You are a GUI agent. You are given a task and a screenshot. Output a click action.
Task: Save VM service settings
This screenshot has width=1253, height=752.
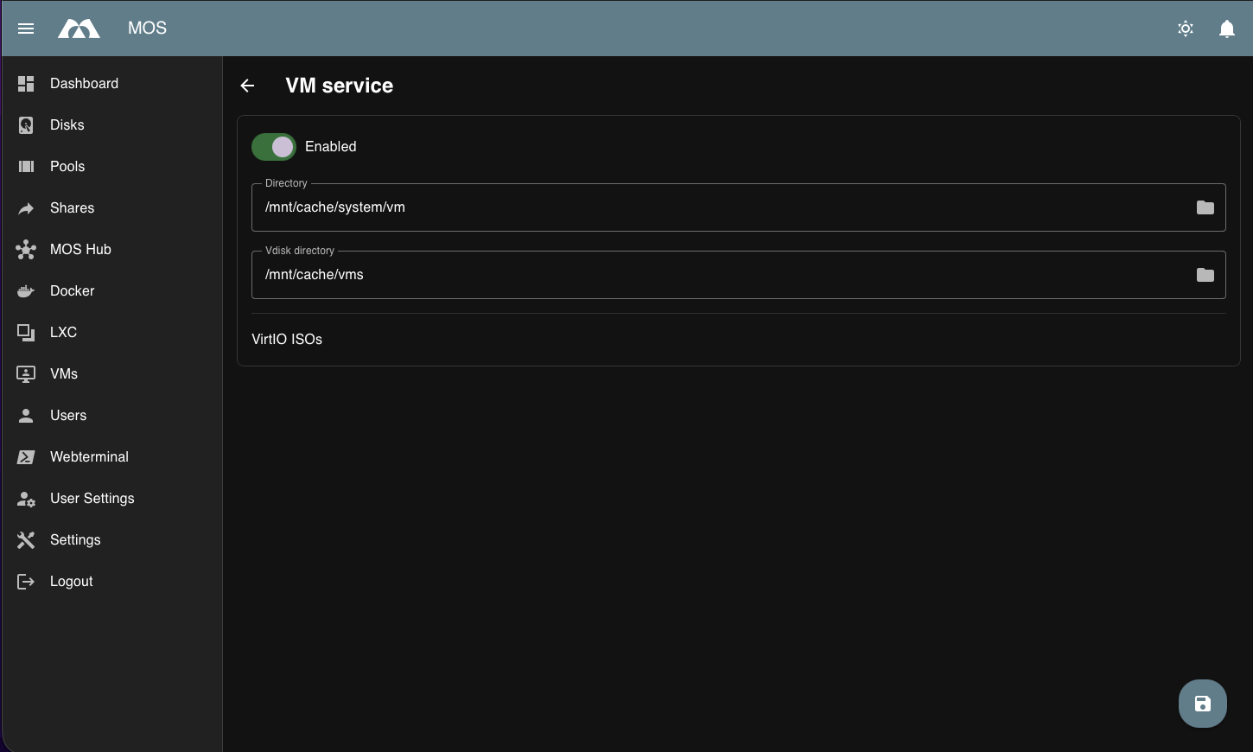point(1202,703)
